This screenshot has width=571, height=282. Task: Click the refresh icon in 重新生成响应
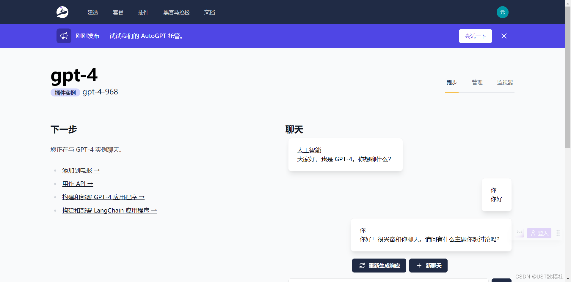[362, 266]
